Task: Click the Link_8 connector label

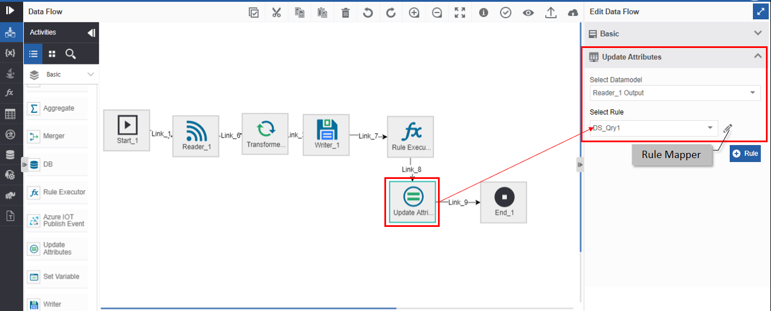Action: pyautogui.click(x=411, y=169)
